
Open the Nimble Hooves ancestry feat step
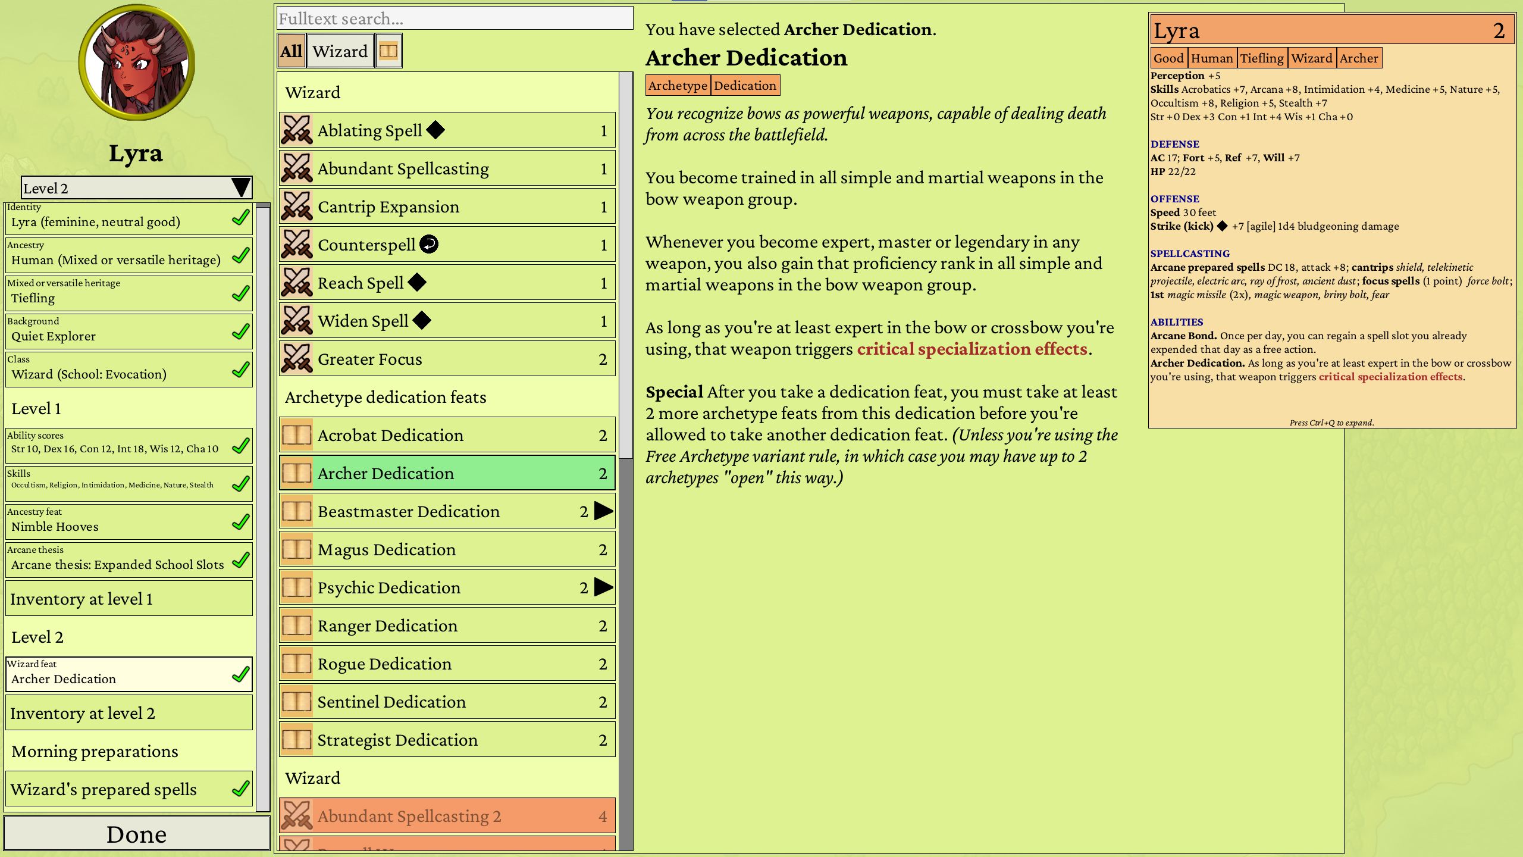pyautogui.click(x=129, y=523)
